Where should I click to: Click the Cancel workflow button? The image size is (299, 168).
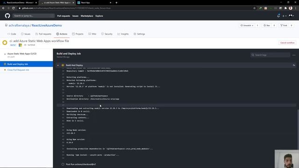pyautogui.click(x=287, y=42)
